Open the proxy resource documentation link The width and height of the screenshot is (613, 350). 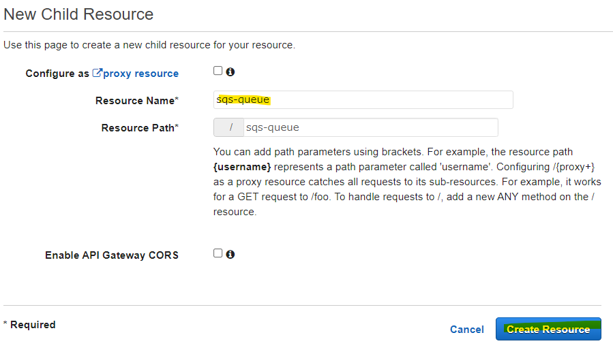tap(140, 74)
